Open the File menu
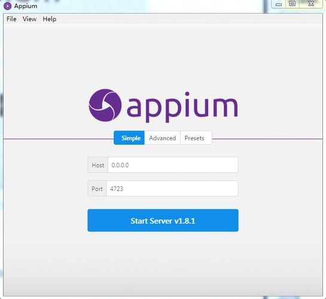This screenshot has width=326, height=299. 11,19
